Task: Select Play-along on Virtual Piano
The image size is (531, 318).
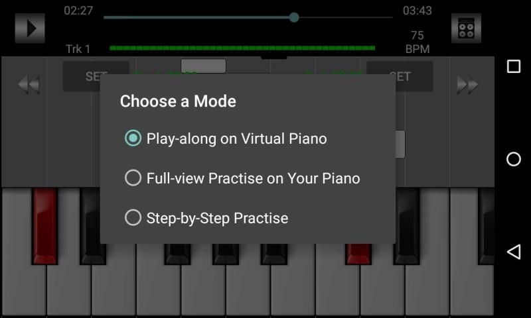Action: tap(226, 138)
